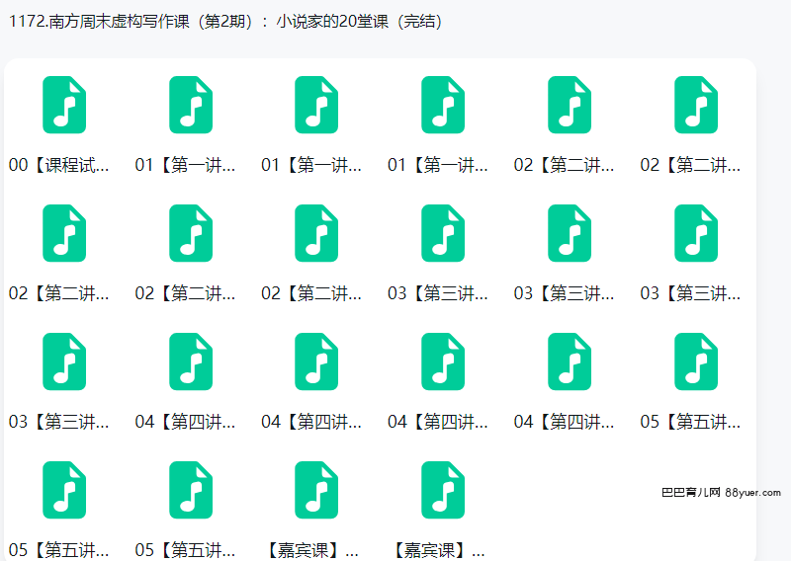Open the first 03【第三讲... audio file icon

443,233
